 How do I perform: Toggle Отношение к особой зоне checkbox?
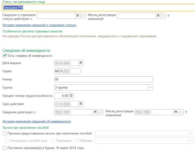click(x=7, y=141)
